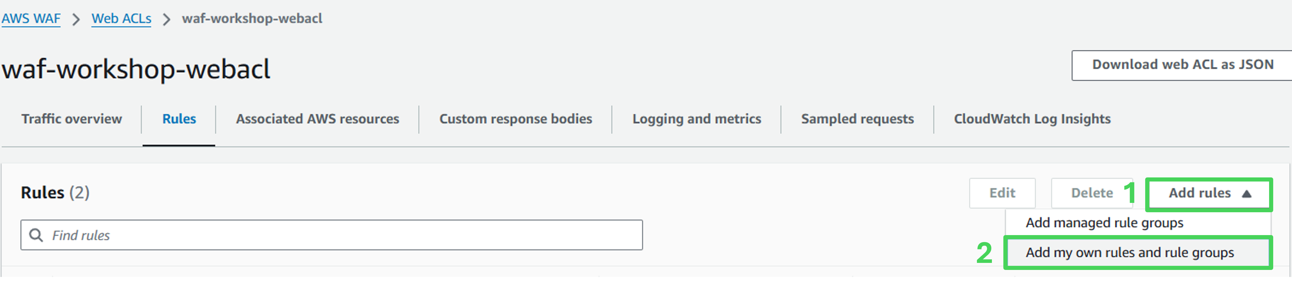Click the chevron after Web ACLs breadcrumb

pos(166,20)
